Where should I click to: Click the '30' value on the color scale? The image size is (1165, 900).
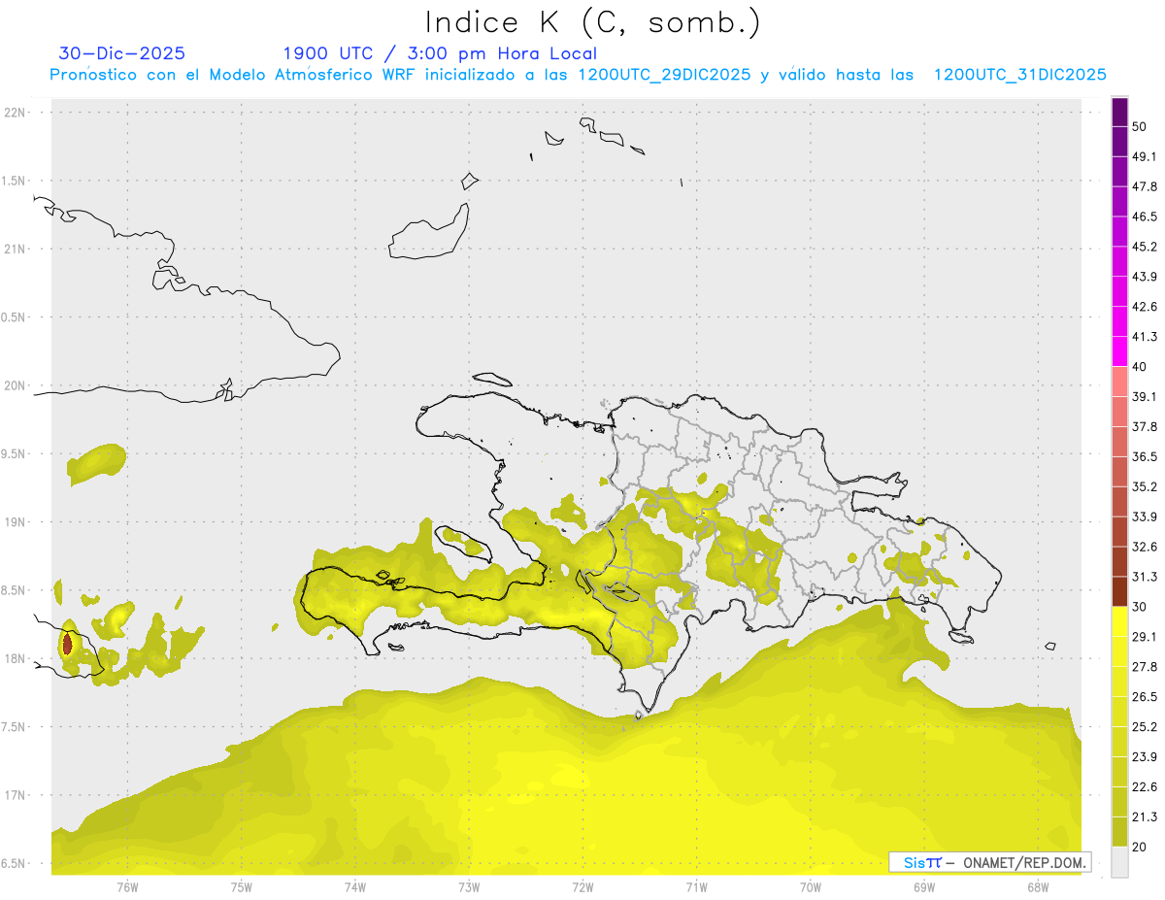1140,607
